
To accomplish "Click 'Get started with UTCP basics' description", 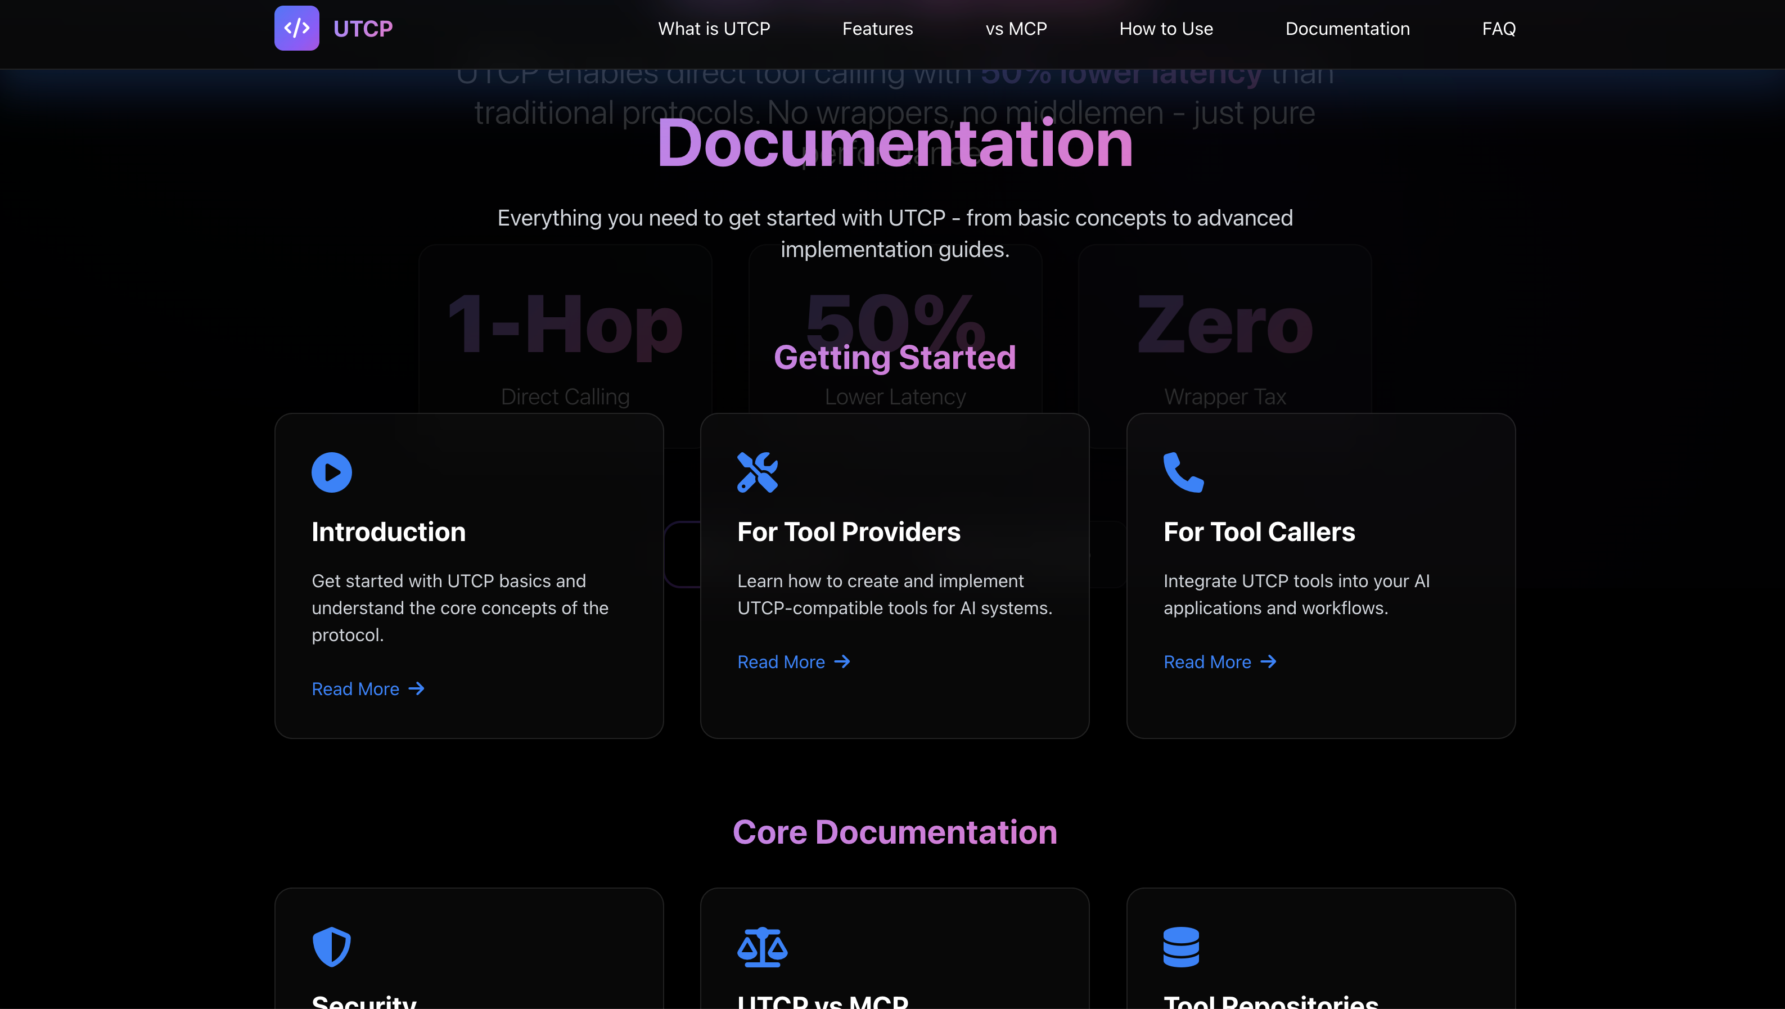I will tap(460, 608).
